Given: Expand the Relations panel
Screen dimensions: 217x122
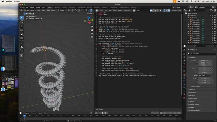Looking at the screenshot, I should [192, 89].
